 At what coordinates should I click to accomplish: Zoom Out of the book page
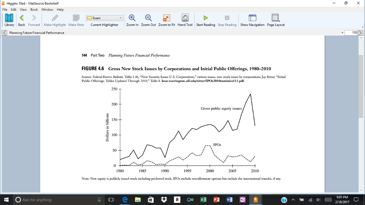(148, 20)
